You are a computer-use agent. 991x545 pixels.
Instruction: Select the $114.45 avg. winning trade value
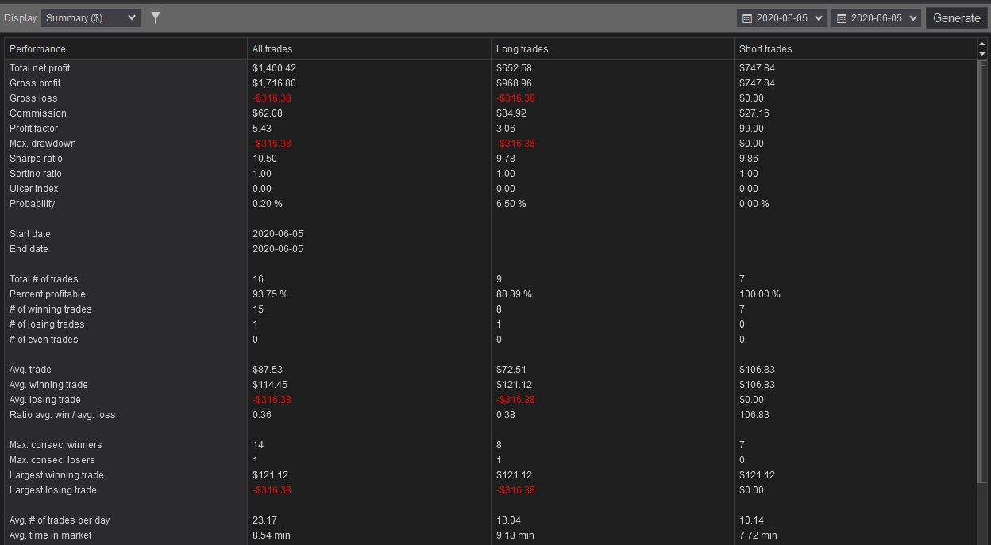click(x=270, y=385)
